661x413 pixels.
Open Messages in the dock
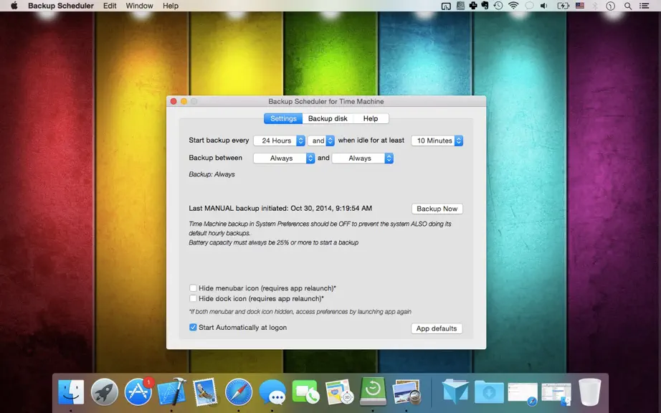click(272, 392)
